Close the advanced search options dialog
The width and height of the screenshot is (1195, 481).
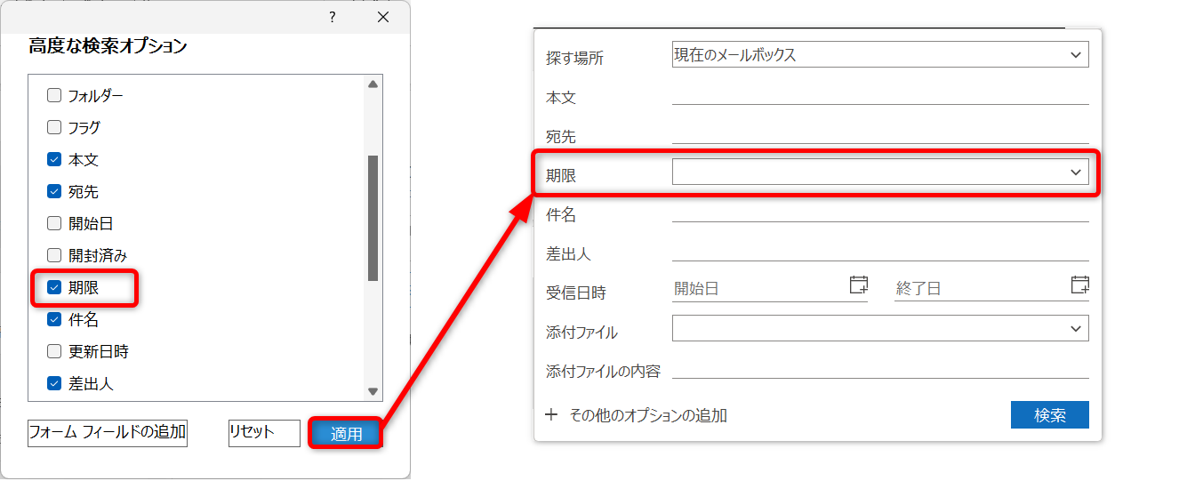[x=383, y=17]
